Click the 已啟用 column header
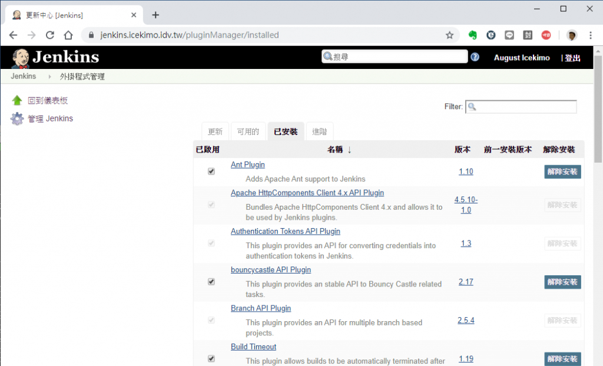 click(x=208, y=149)
